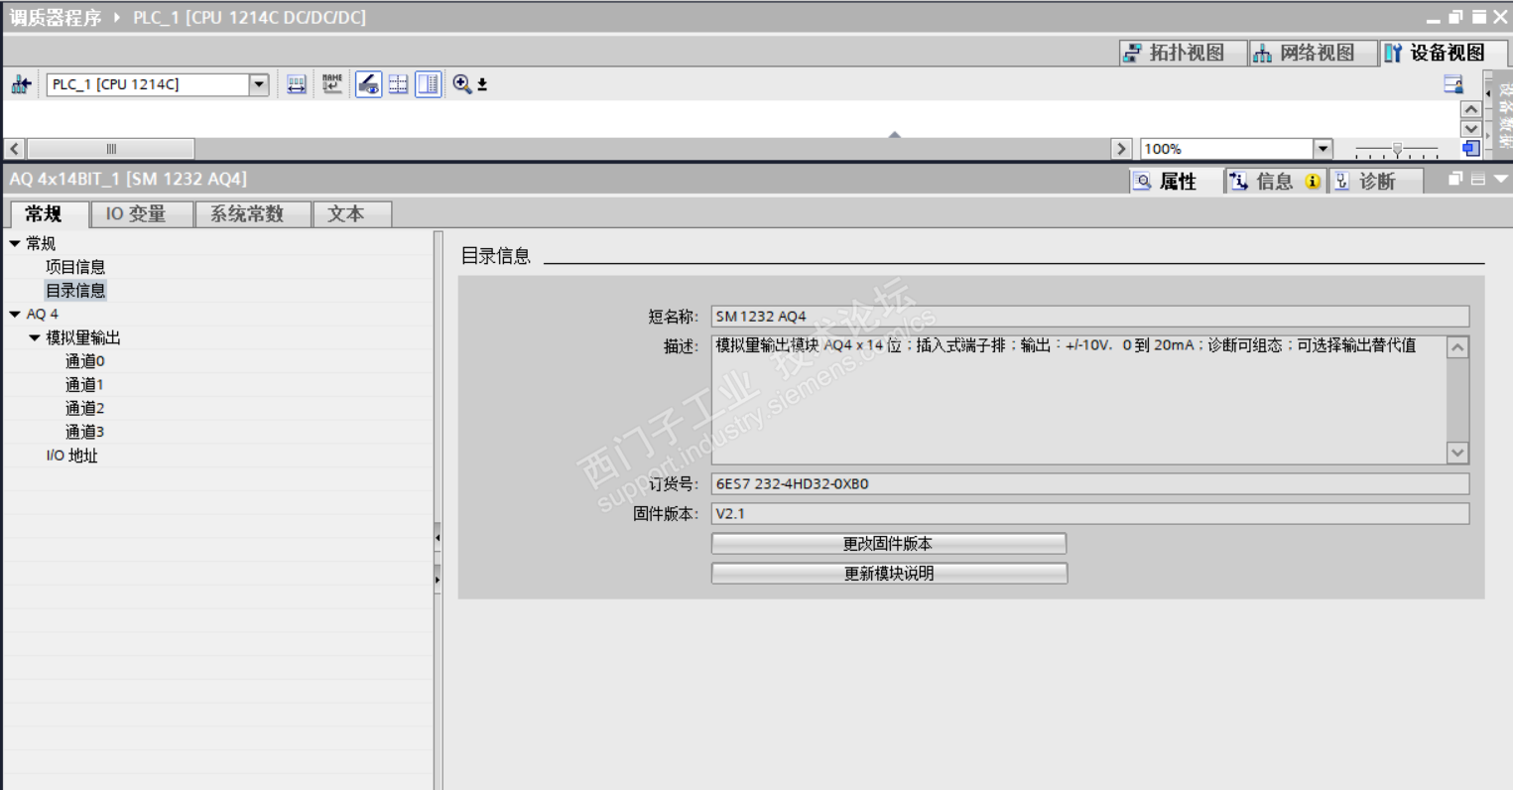Viewport: 1513px width, 790px height.
Task: Click the show address overview icon
Action: pos(297,84)
